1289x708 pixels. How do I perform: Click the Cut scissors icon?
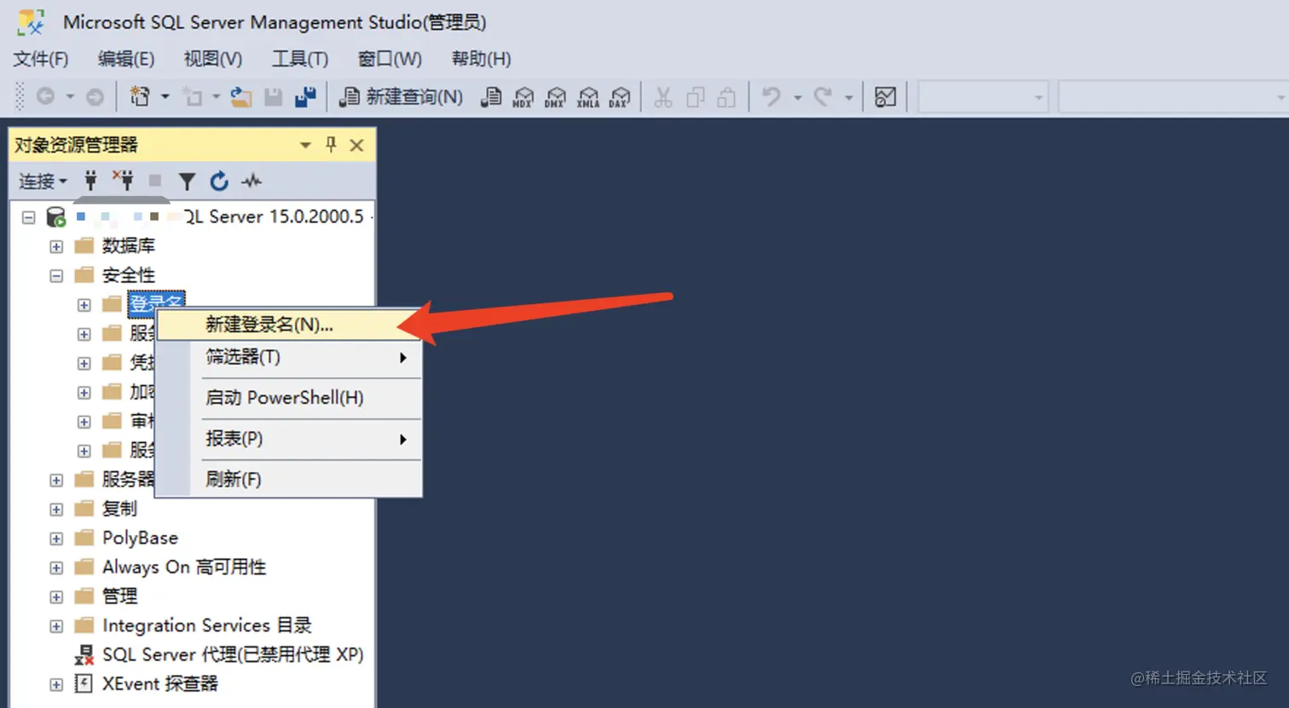(663, 97)
